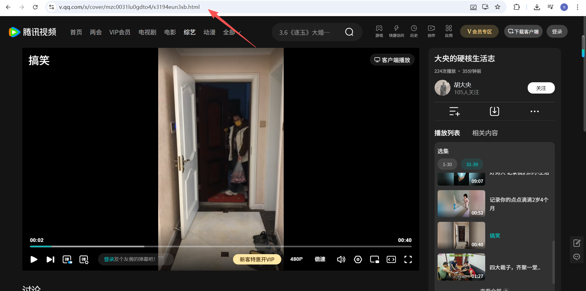Click the download video icon under 胡大央
586x291 pixels.
pos(494,112)
